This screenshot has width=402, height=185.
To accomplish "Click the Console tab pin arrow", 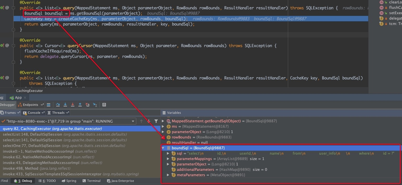I will click(x=43, y=113).
